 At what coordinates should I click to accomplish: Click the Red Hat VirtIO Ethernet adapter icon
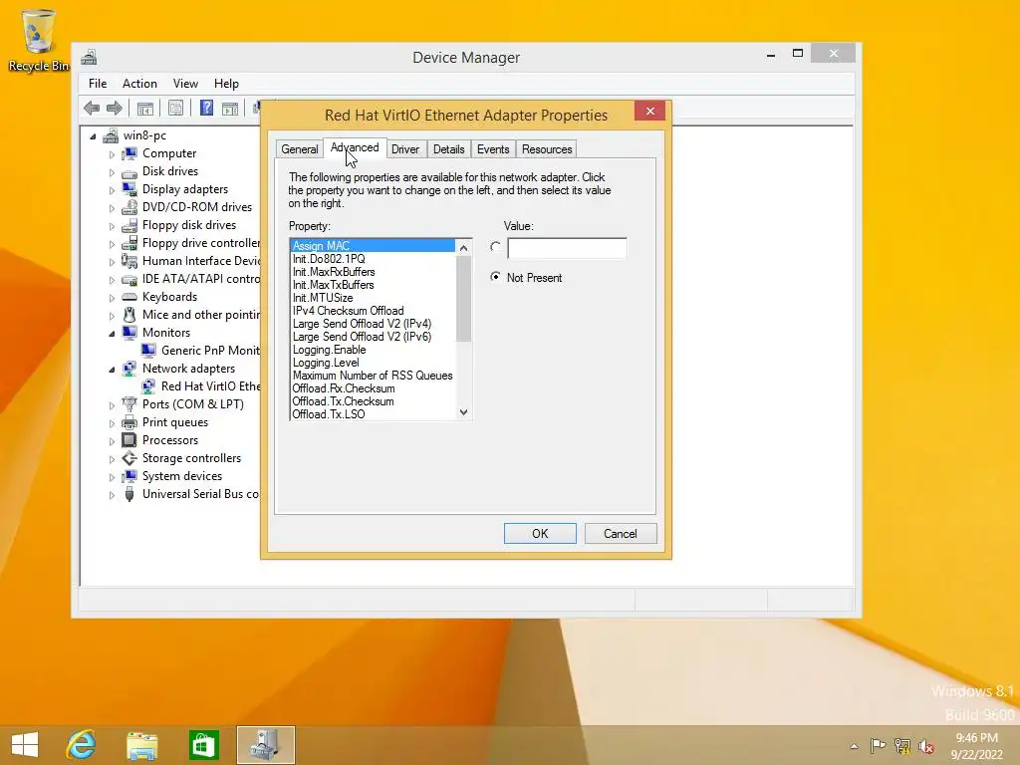click(x=148, y=386)
